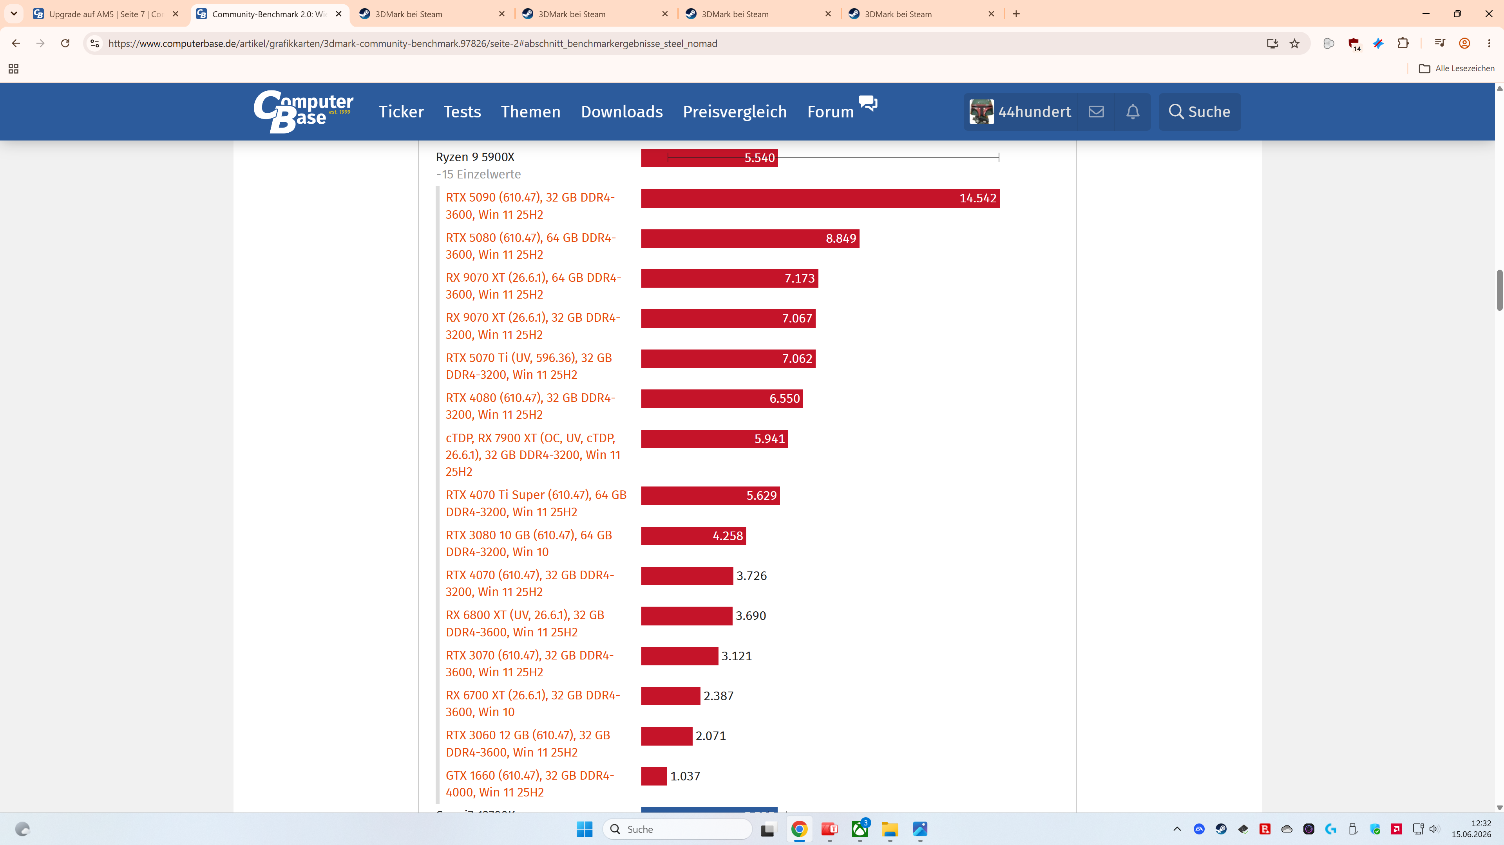
Task: Open the Windows Start menu
Action: coord(585,829)
